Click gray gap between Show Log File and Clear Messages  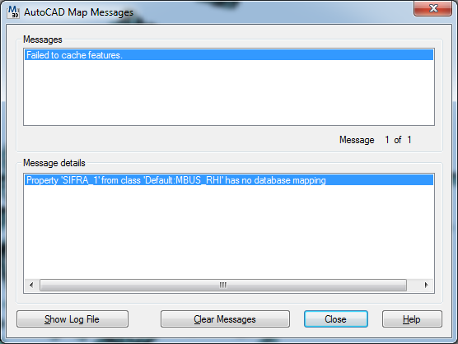click(x=144, y=319)
